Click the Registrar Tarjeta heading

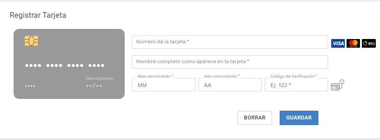point(38,15)
